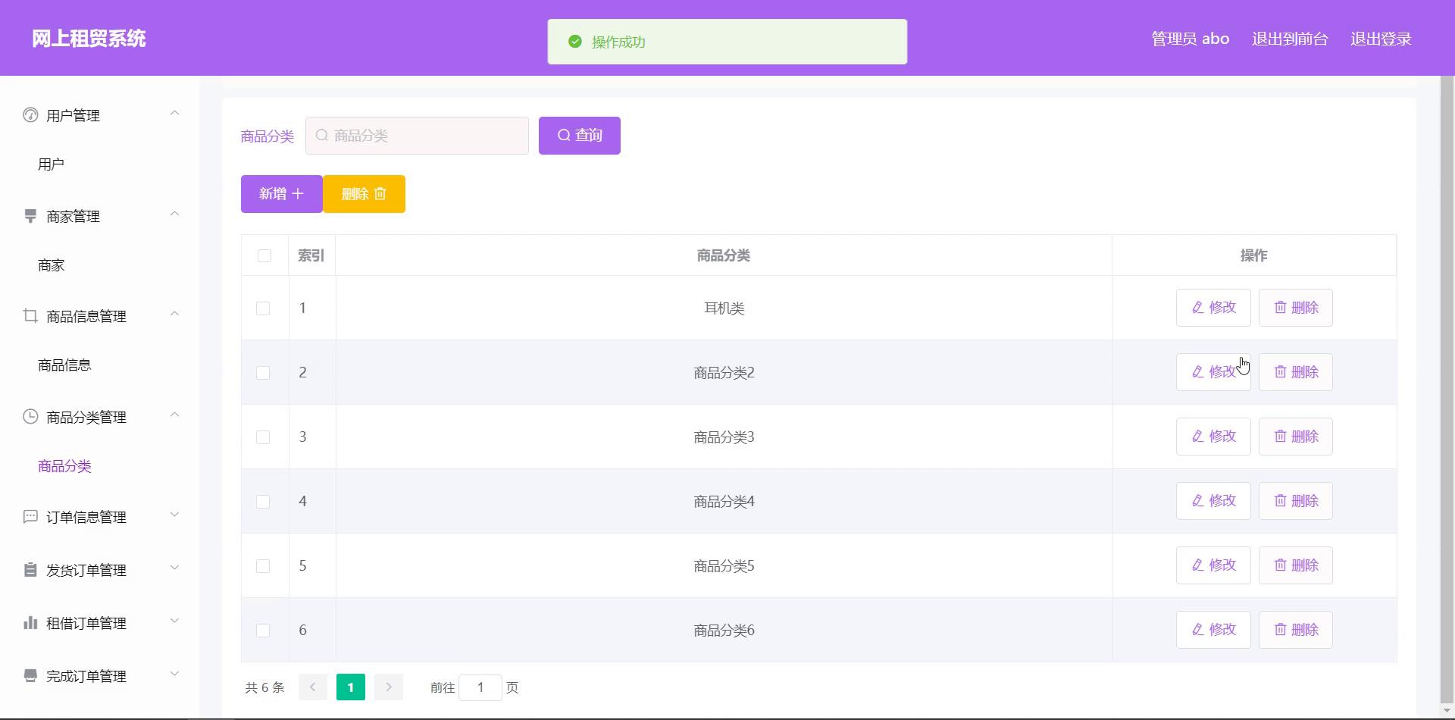
Task: Click the 用户管理 sidebar icon
Action: tap(30, 115)
